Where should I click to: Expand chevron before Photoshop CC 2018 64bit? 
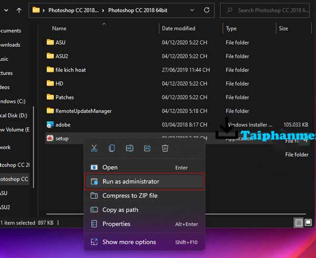(x=103, y=11)
